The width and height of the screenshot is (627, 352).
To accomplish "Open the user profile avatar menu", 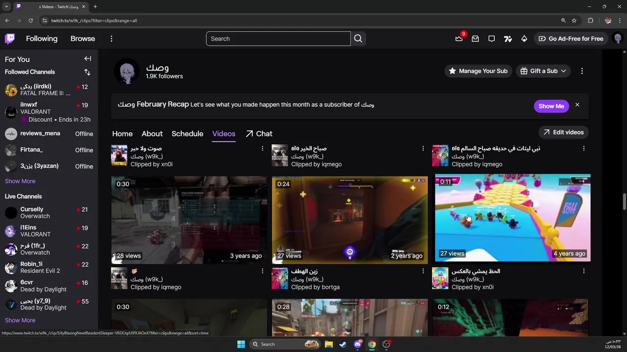I will 617,39.
